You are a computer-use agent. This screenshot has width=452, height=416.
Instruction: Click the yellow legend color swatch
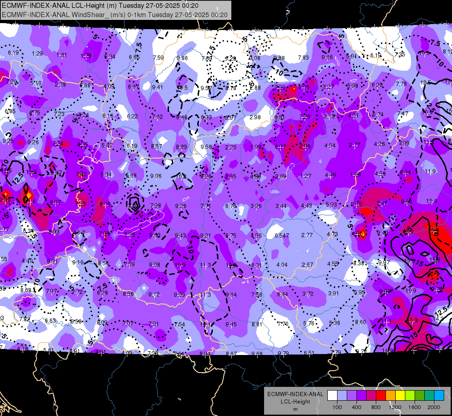400,395
